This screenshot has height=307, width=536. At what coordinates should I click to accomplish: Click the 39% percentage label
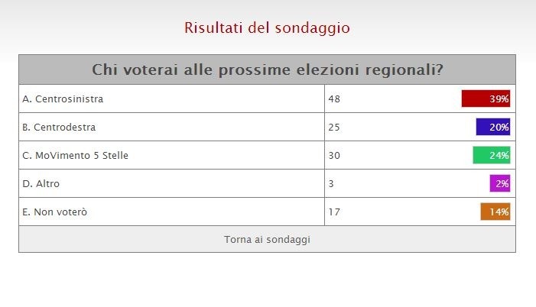[500, 99]
